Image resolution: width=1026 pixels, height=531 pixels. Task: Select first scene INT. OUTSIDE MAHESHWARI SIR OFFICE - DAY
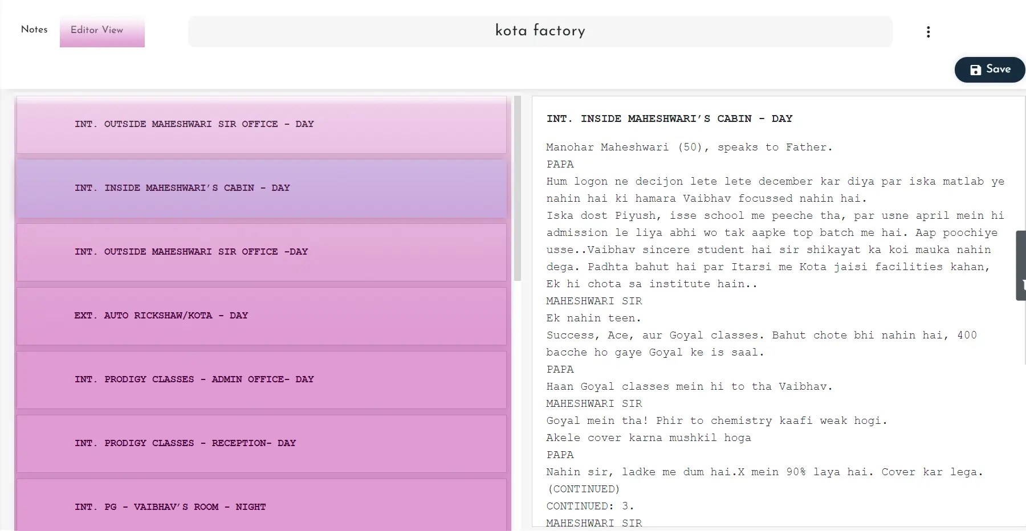coord(262,124)
